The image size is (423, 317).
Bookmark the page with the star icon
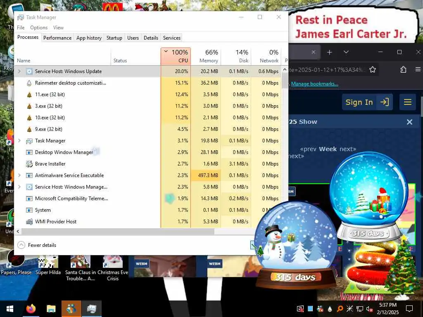pos(373,69)
